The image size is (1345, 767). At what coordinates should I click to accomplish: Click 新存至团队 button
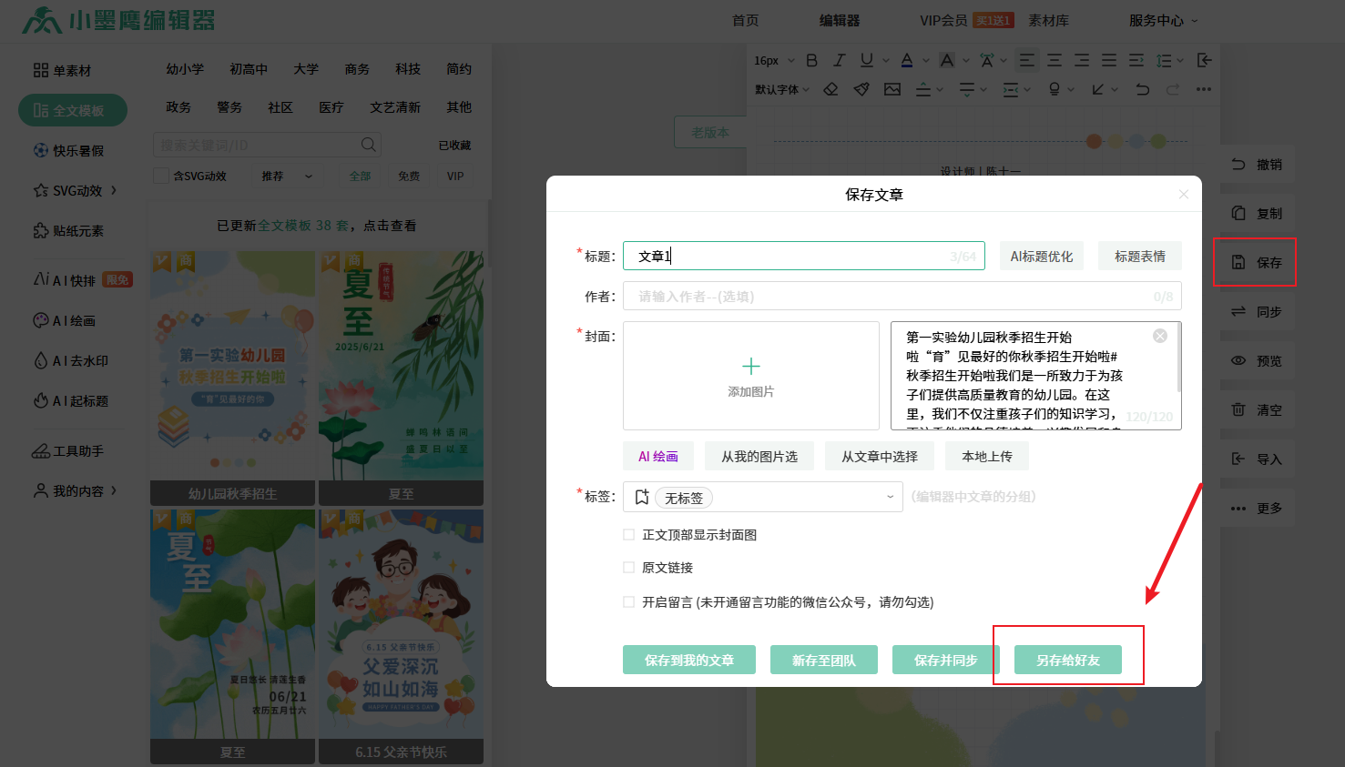(x=824, y=660)
